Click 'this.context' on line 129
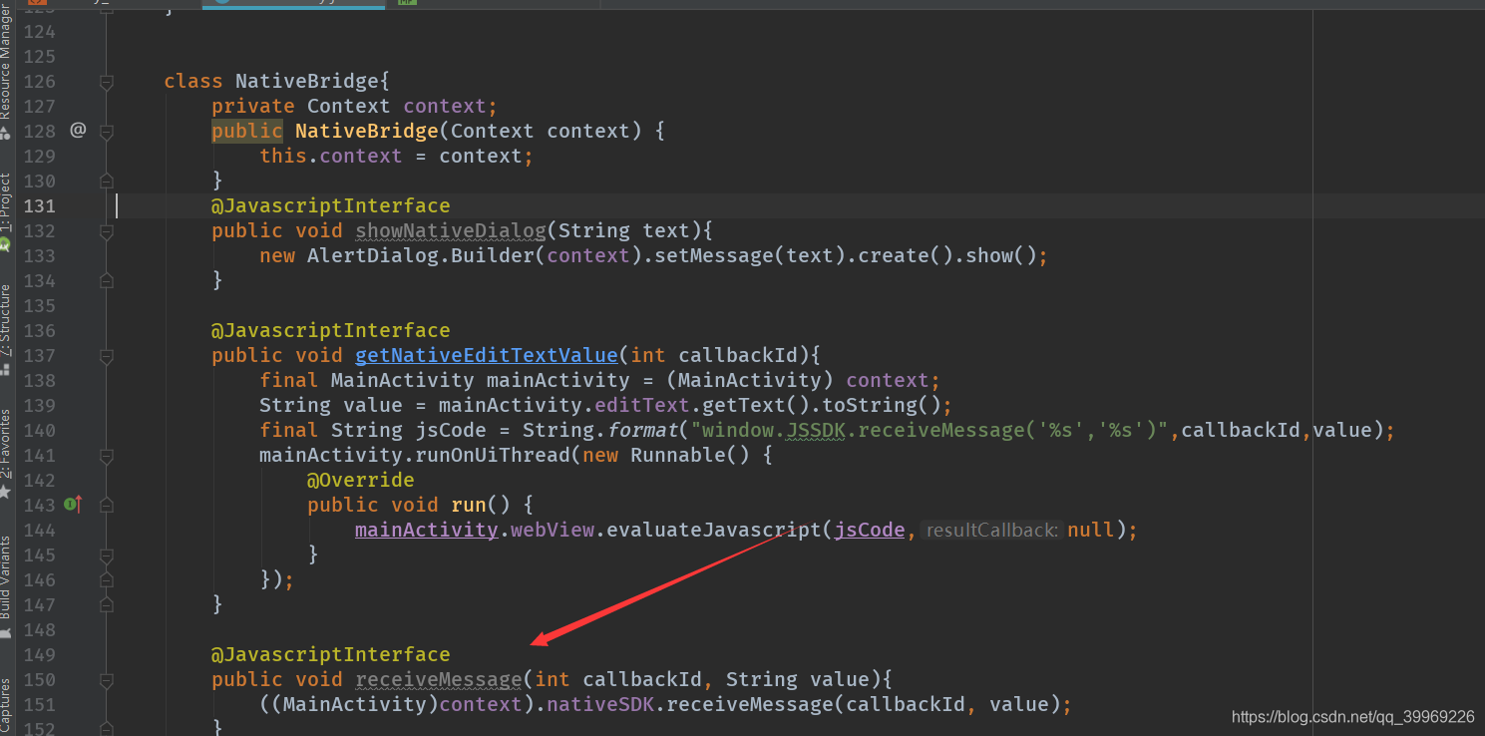Image resolution: width=1485 pixels, height=736 pixels. (x=331, y=156)
